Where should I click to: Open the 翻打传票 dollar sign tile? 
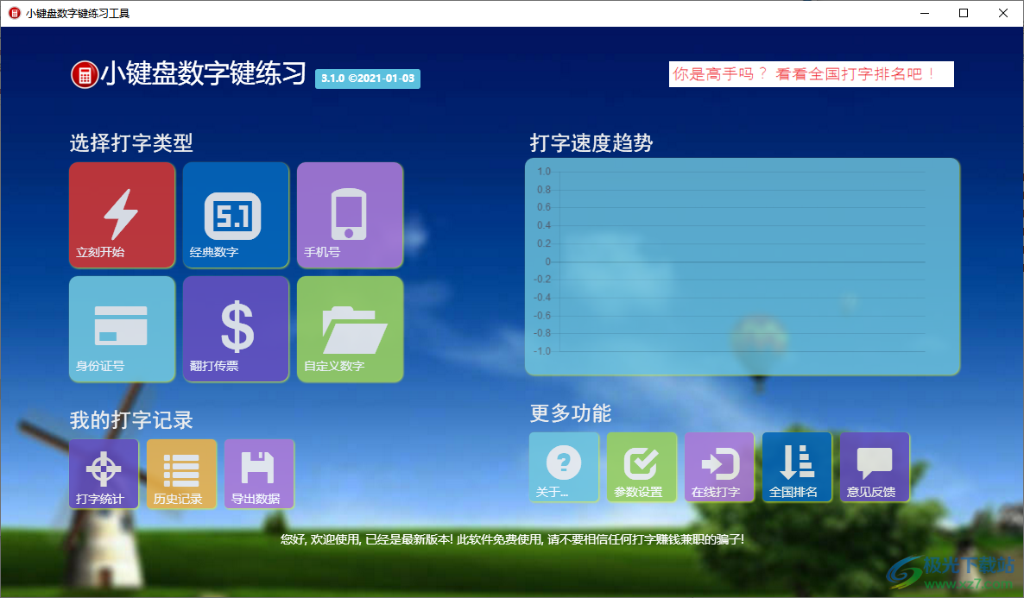[236, 329]
